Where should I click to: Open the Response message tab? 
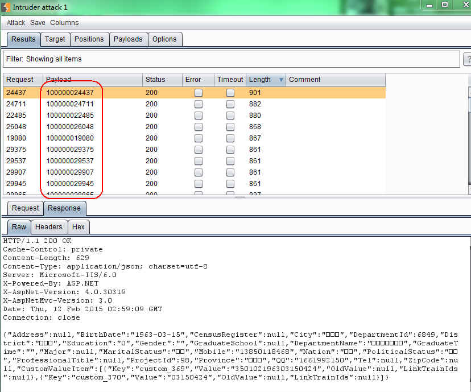[64, 208]
